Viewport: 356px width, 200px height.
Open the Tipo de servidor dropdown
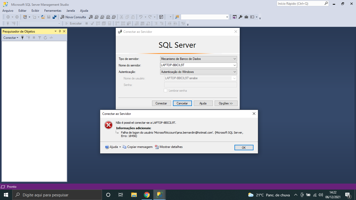[198, 59]
